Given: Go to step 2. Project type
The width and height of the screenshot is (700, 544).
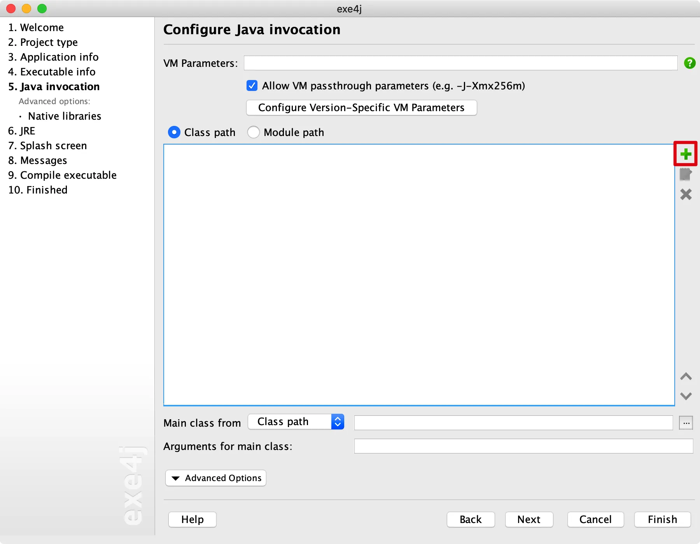Looking at the screenshot, I should [43, 42].
